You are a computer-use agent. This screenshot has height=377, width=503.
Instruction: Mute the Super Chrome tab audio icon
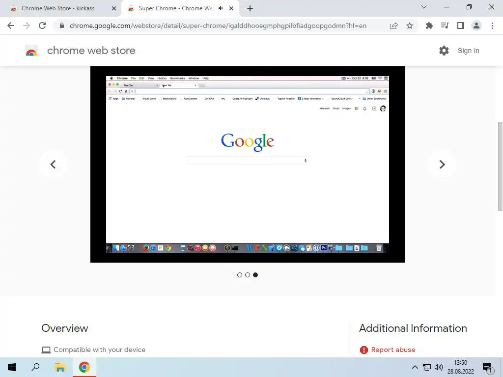click(221, 8)
